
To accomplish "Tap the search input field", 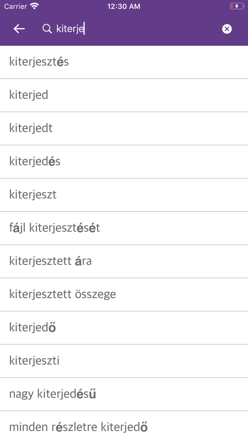I will (106, 28).
